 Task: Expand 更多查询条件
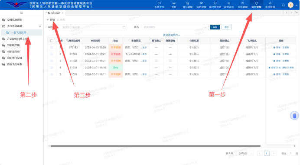click(x=171, y=35)
